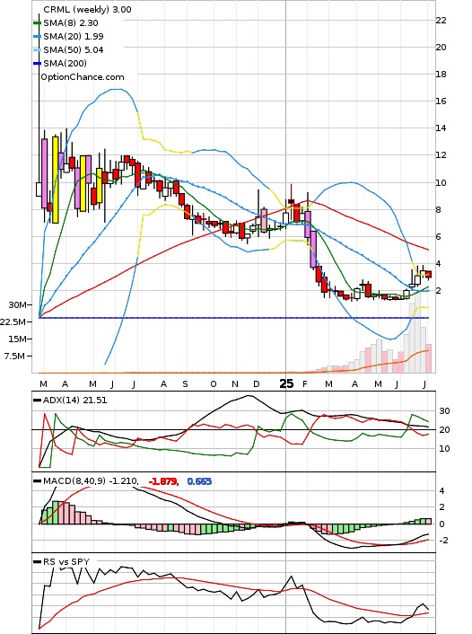Click the blue SMA(20) legend swatch
The width and height of the screenshot is (472, 634).
37,37
